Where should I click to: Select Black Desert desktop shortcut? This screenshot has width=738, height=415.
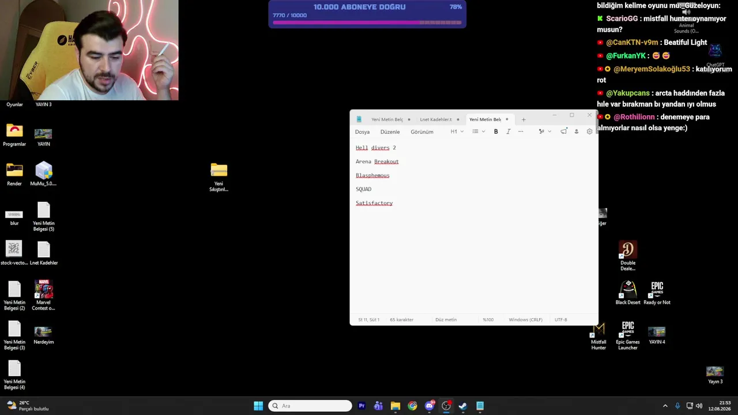click(x=628, y=293)
